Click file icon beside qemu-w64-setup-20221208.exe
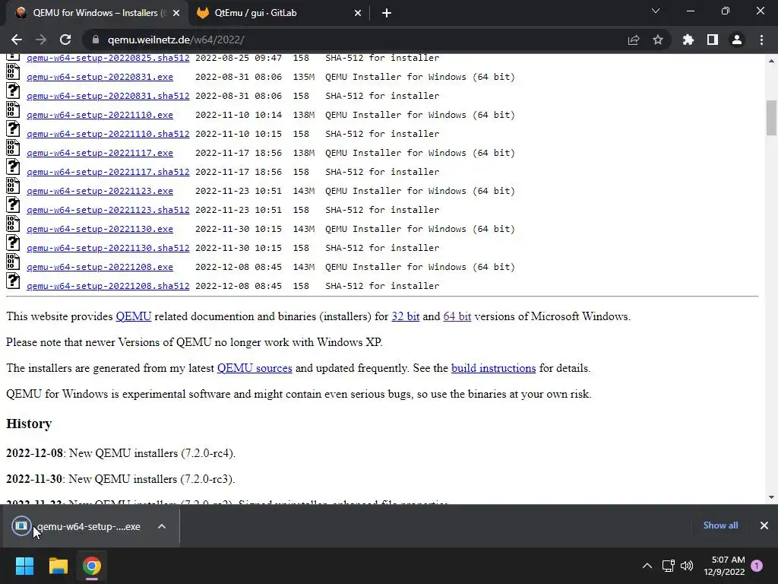 click(13, 262)
